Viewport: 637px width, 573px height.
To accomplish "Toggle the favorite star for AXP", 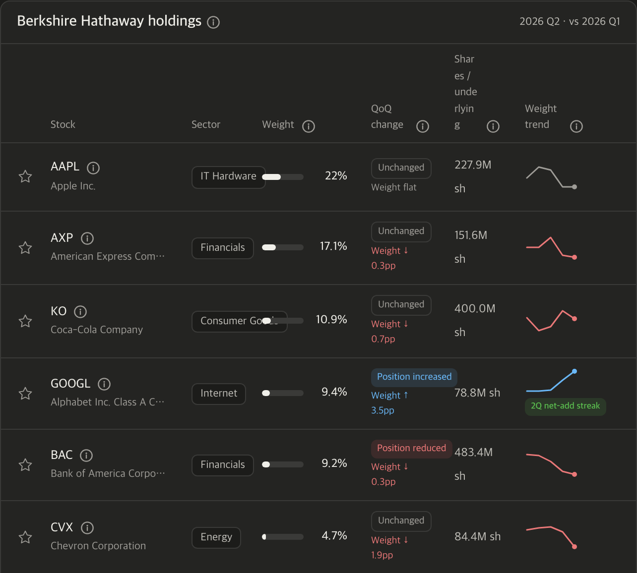I will pyautogui.click(x=25, y=248).
